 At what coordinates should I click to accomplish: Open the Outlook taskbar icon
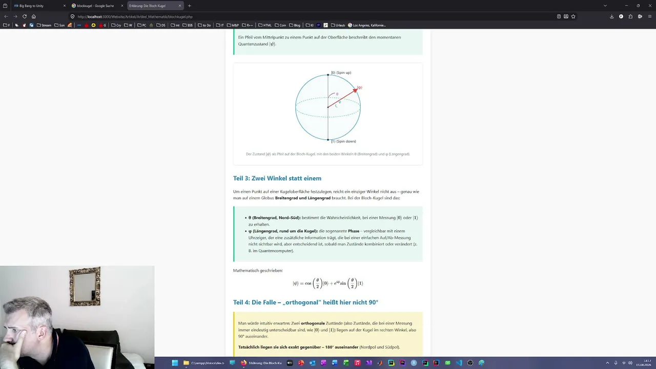(x=312, y=363)
